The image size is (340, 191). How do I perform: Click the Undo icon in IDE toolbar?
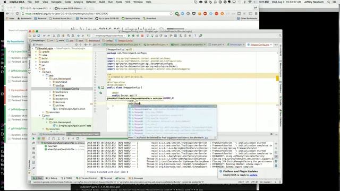(x=44, y=36)
